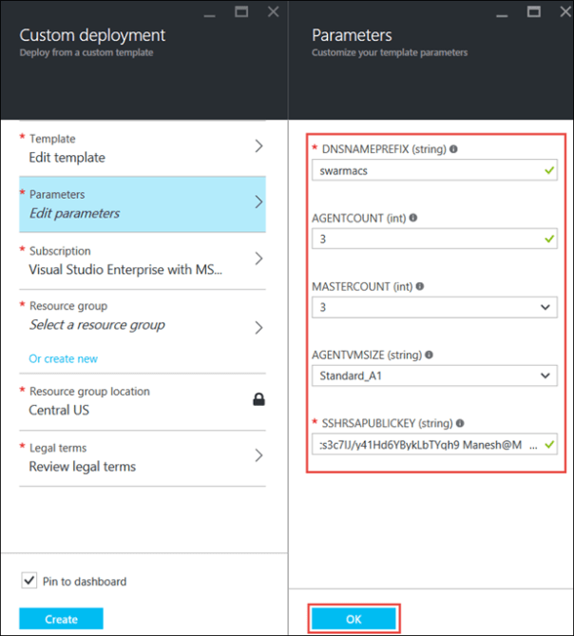Open the MASTERCOUNT dropdown
Screen dimensions: 574x636
tap(545, 308)
